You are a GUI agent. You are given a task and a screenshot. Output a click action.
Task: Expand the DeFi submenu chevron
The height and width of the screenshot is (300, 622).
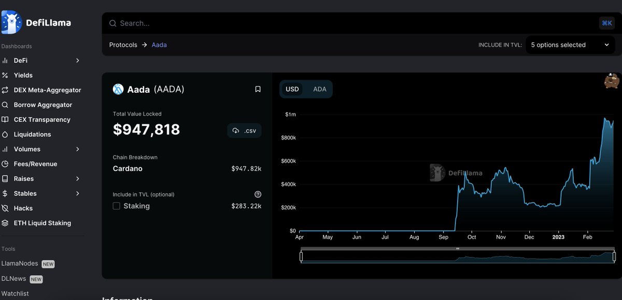coord(78,61)
